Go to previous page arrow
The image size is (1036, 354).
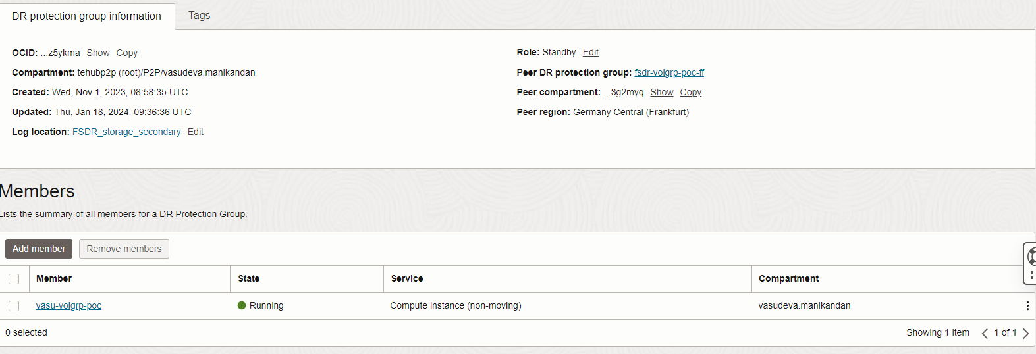coord(985,333)
